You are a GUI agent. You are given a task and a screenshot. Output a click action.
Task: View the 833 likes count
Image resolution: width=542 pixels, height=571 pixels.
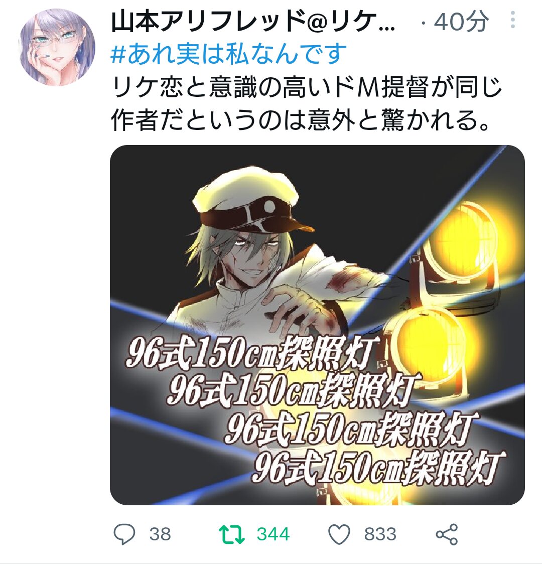[380, 534]
